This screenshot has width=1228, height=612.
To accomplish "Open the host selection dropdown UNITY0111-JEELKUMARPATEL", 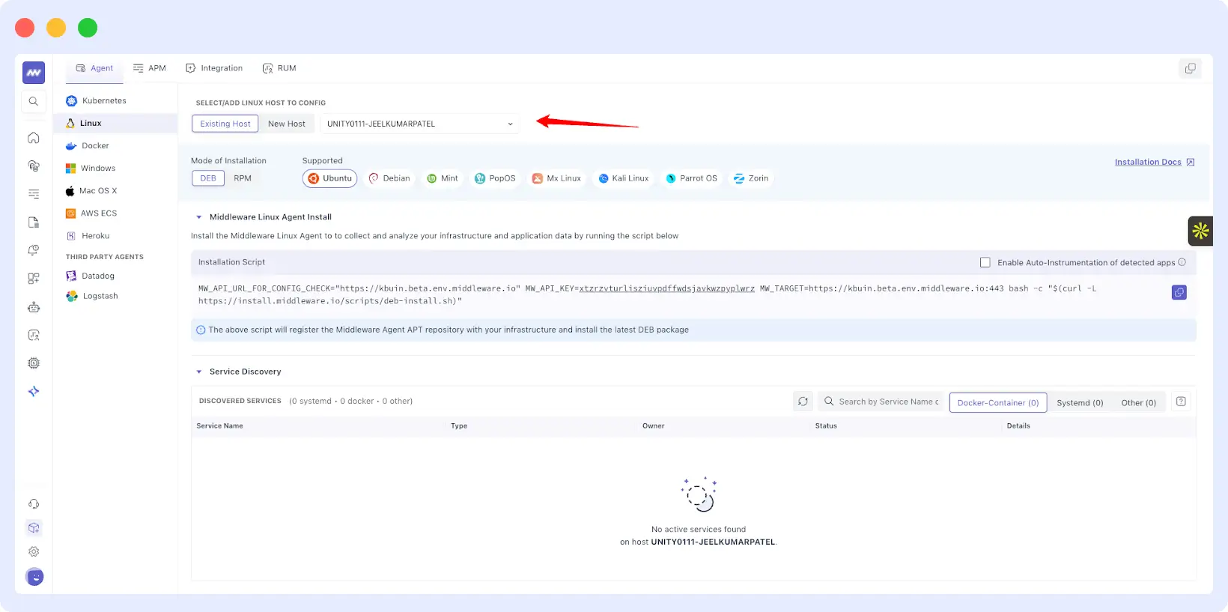I will (419, 124).
